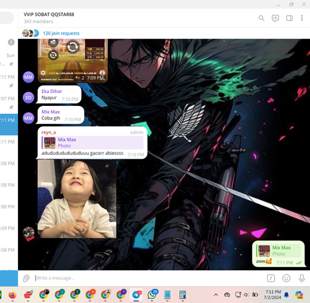310x303 pixels.
Task: Click the Write a message input field
Action: 149,278
